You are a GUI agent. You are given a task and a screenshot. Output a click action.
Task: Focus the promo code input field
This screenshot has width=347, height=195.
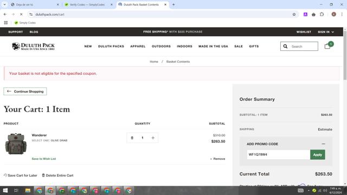[x=278, y=154]
